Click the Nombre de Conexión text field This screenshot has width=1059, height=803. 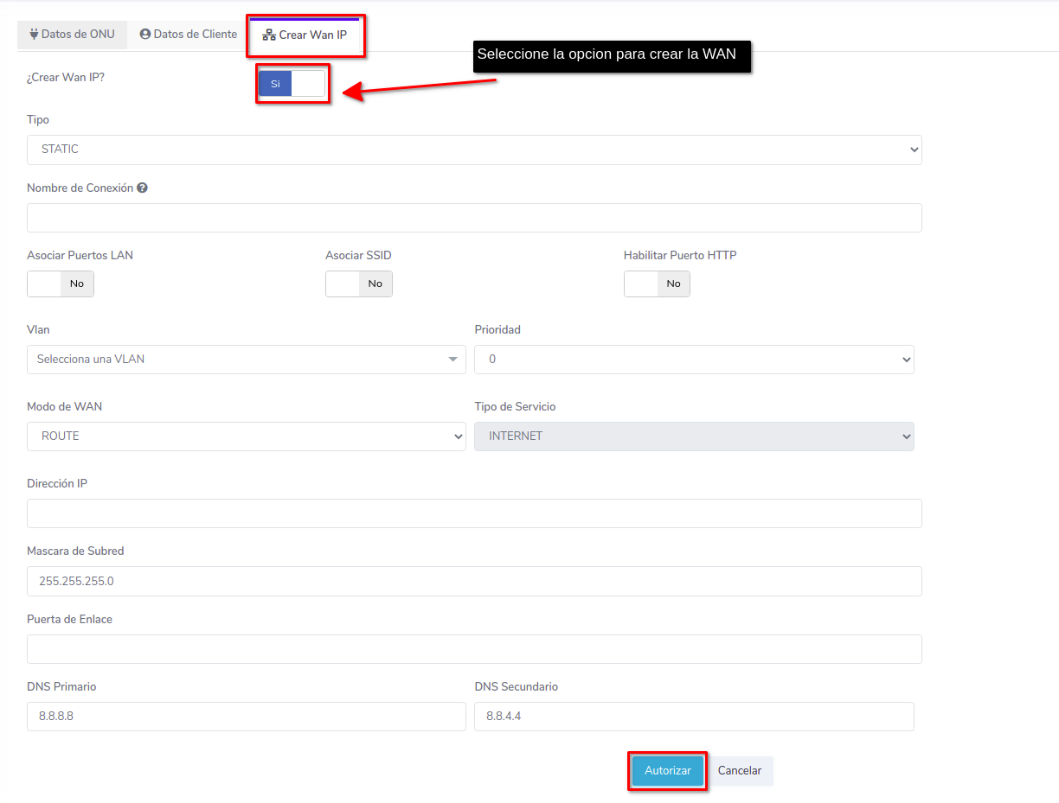tap(474, 218)
